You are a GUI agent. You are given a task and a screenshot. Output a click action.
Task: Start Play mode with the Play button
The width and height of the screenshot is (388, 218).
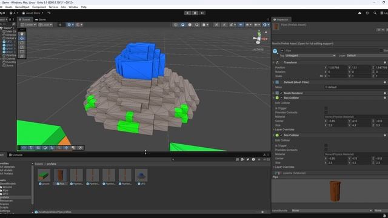pos(187,13)
